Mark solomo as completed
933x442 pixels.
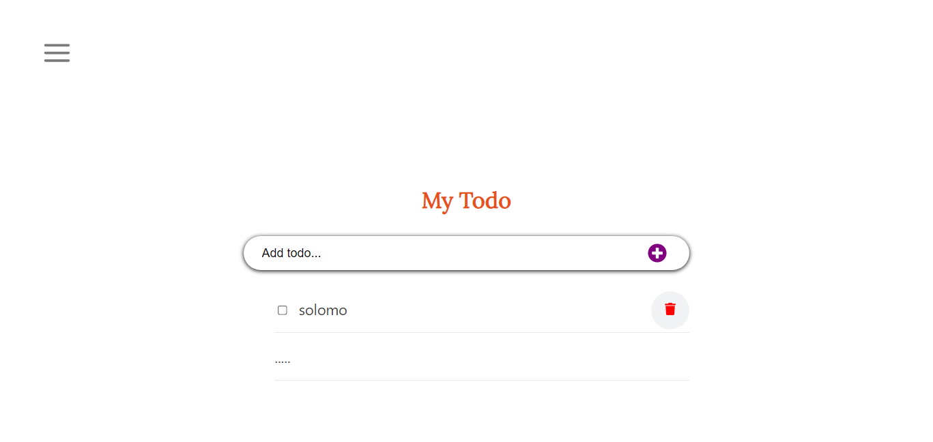(283, 310)
